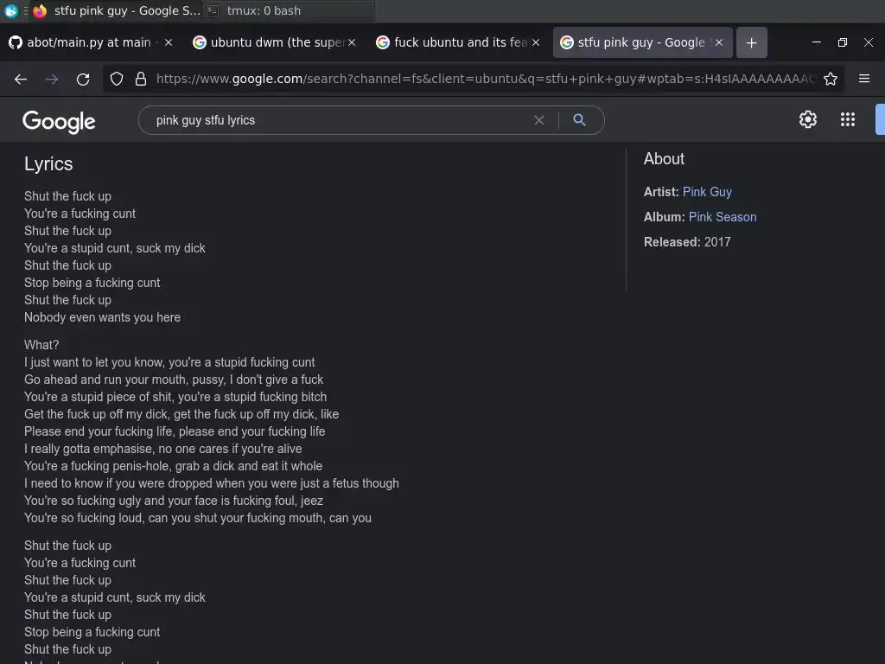Click the tmux terminal icon in taskbar
This screenshot has height=664, width=885.
click(213, 10)
